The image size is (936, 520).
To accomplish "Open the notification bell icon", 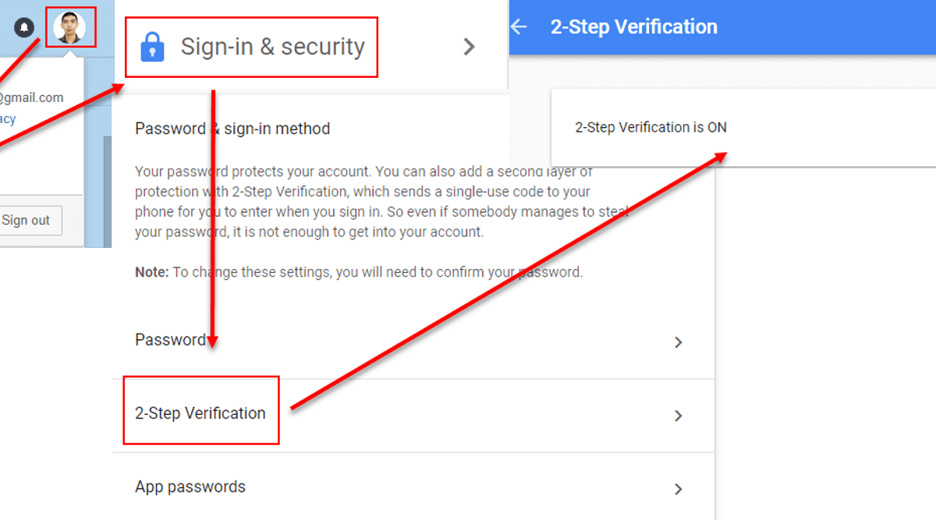I will (x=23, y=27).
